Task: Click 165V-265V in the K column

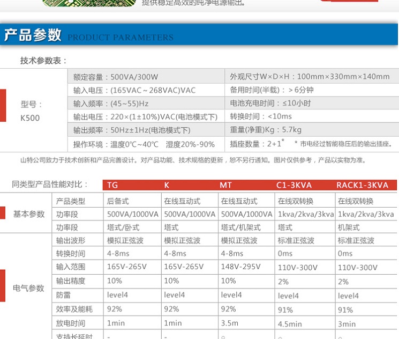Action: pos(184,267)
